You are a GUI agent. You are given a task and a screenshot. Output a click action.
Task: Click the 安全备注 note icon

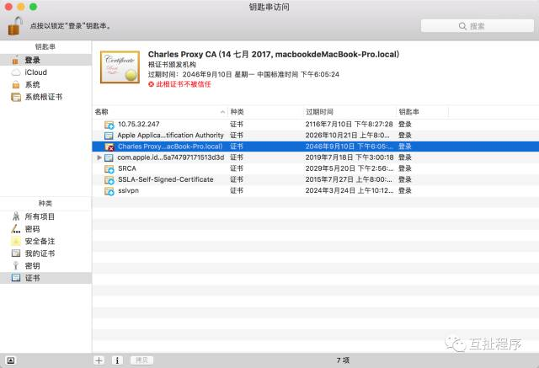(x=16, y=241)
